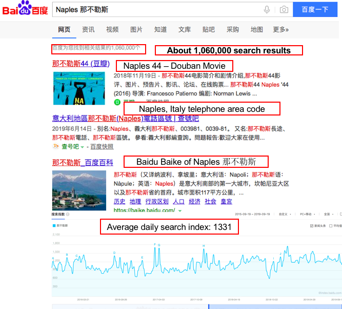Open the 意大利地區那不勒斯(Naples)電話區號 result link
342x309 pixels.
pos(126,119)
